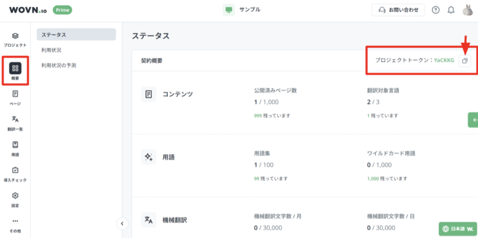Expand the green arrow side tab
Image resolution: width=478 pixels, height=238 pixels.
[473, 120]
